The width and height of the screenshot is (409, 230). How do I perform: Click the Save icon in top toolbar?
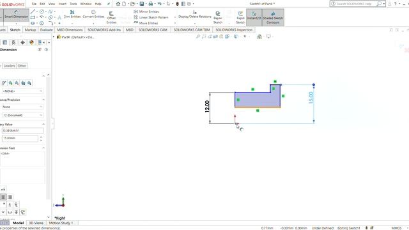point(142,4)
